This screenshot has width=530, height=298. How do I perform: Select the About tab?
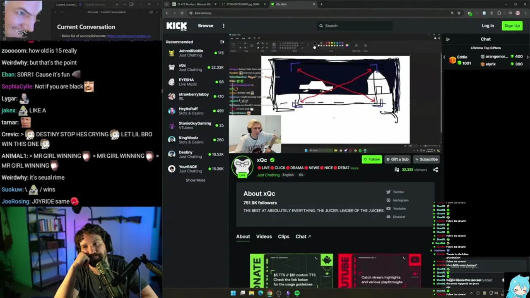(x=243, y=237)
